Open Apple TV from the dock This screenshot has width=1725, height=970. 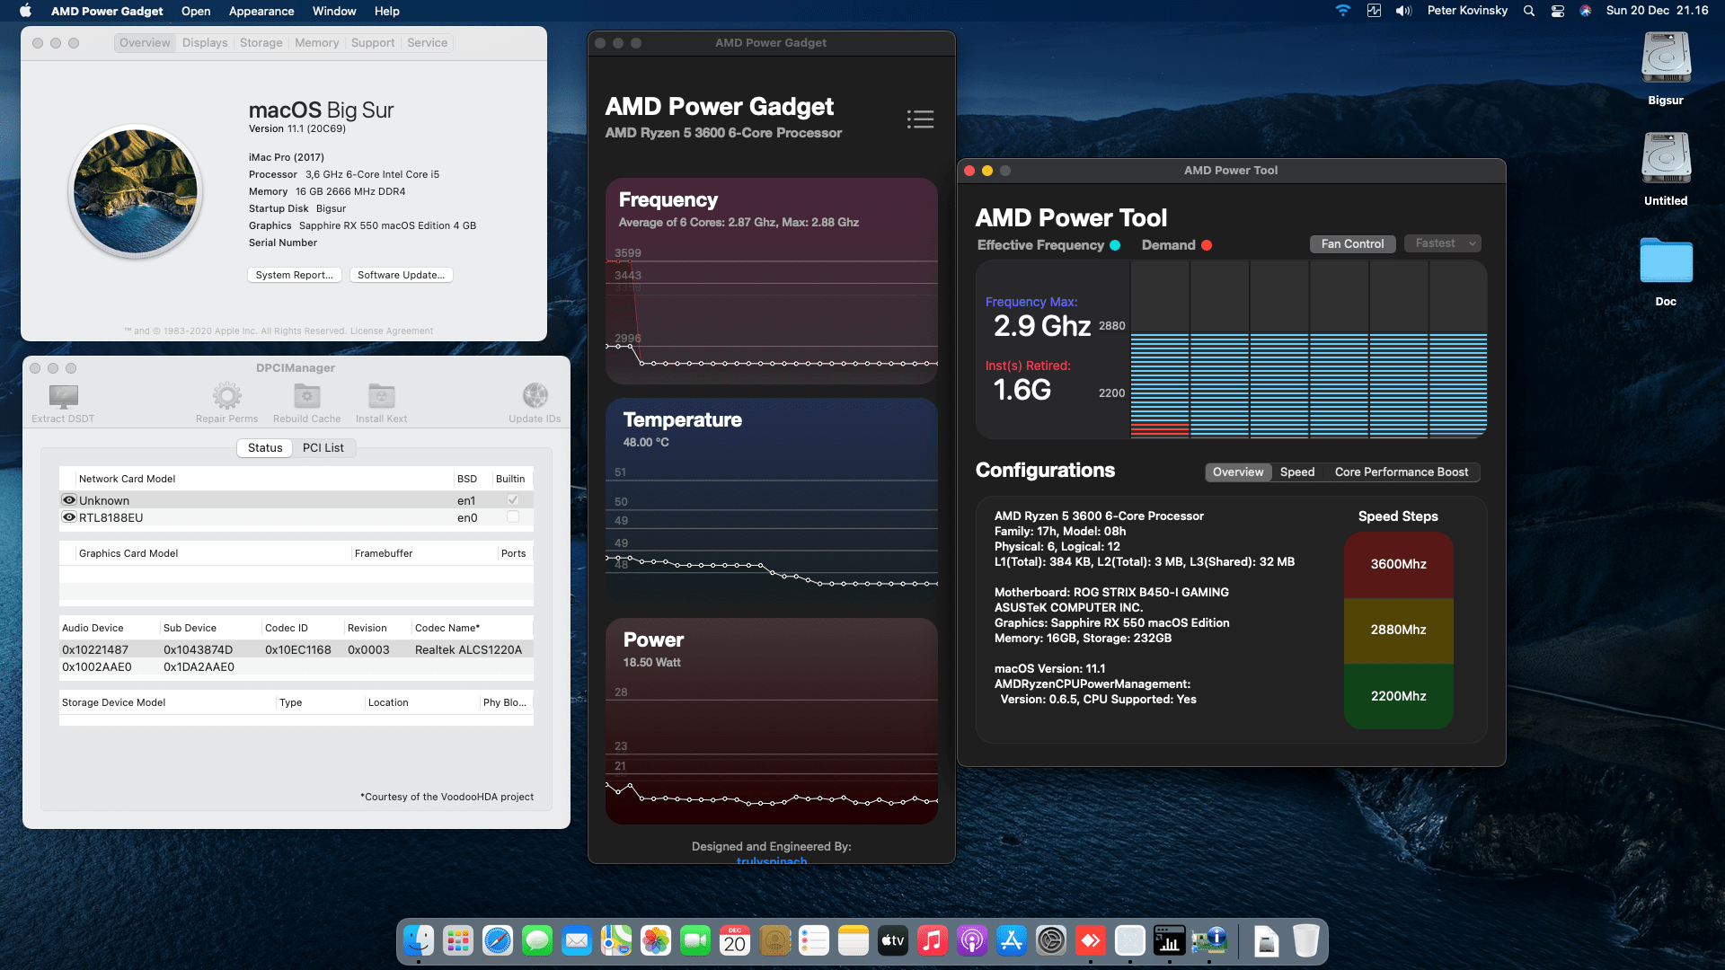pyautogui.click(x=893, y=940)
